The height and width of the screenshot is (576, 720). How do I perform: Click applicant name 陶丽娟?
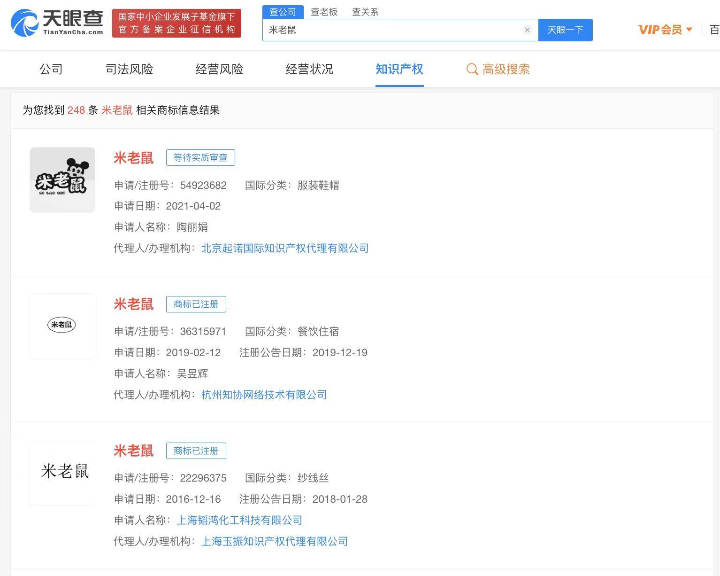click(192, 227)
